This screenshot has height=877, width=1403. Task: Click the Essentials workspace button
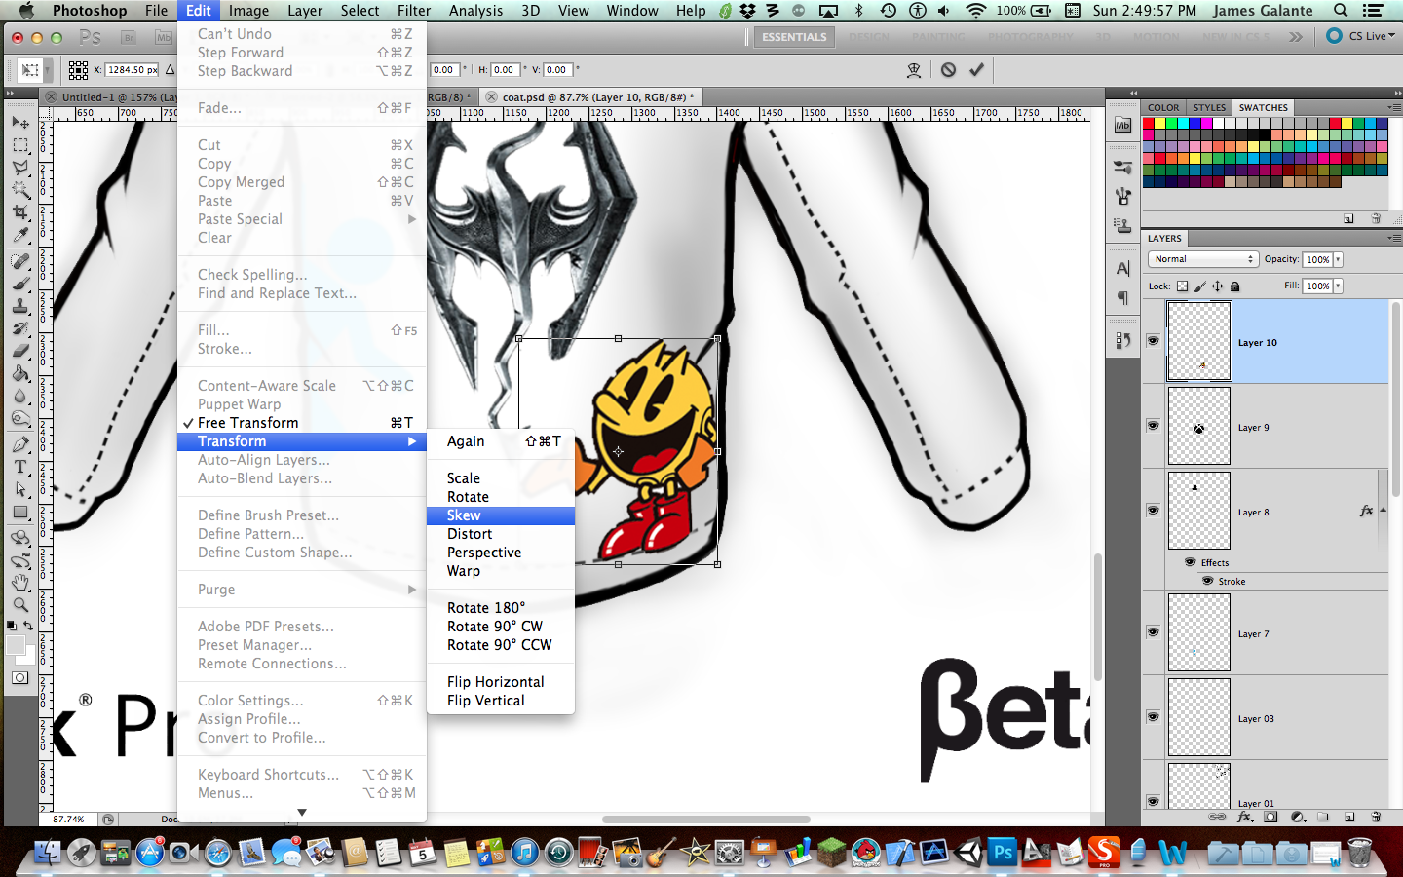(794, 37)
